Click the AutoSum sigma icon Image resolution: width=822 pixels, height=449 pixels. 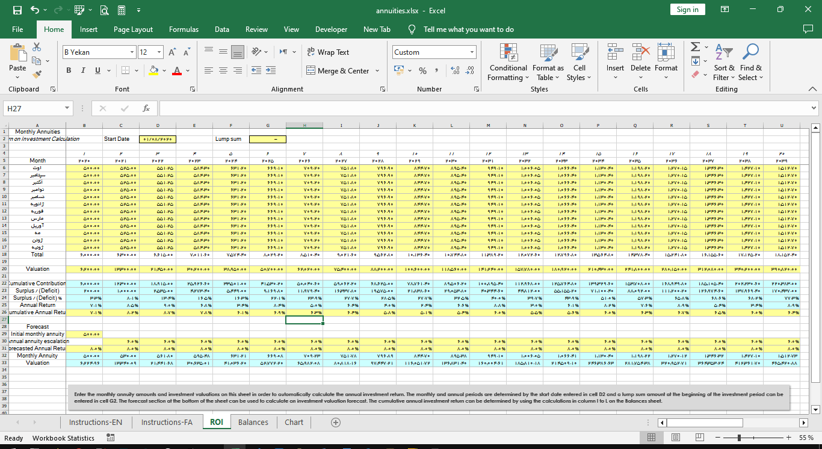tap(695, 47)
